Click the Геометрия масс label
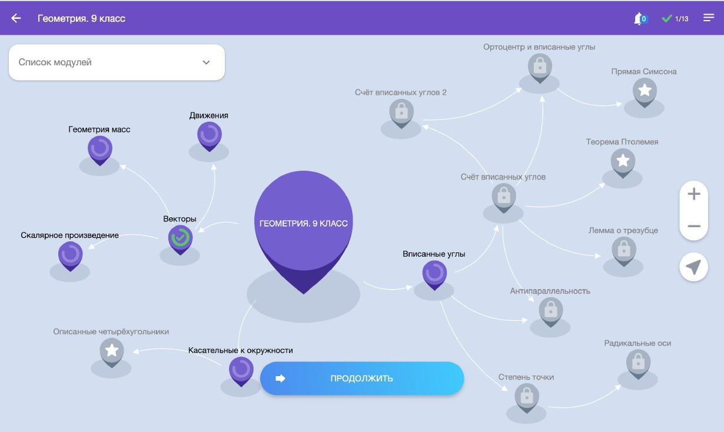 coord(99,129)
